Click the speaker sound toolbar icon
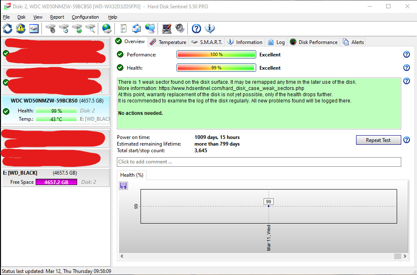This screenshot has height=275, width=417. pyautogui.click(x=180, y=28)
